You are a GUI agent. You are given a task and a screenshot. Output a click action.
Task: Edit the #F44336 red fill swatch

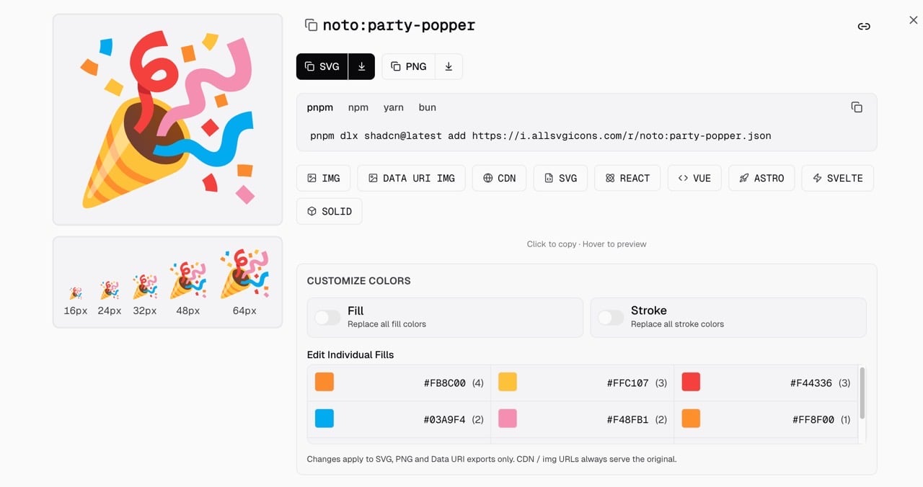tap(691, 382)
